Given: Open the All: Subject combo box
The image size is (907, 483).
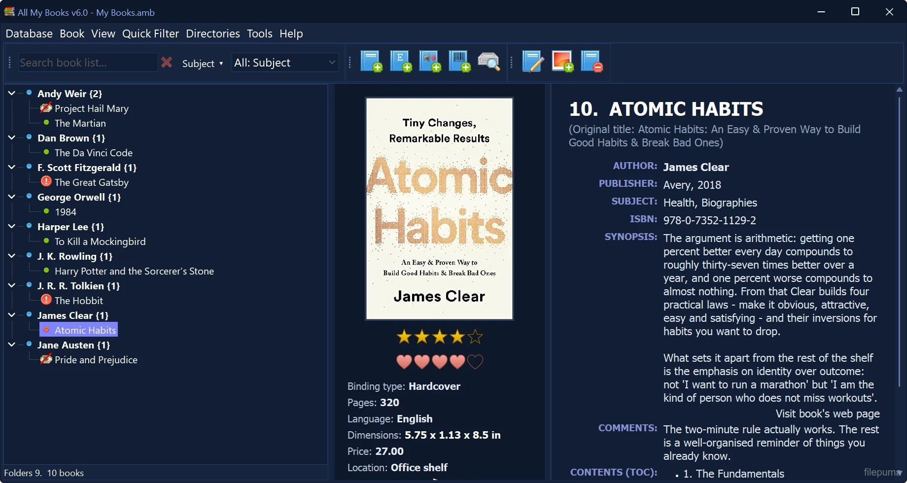Looking at the screenshot, I should [285, 63].
